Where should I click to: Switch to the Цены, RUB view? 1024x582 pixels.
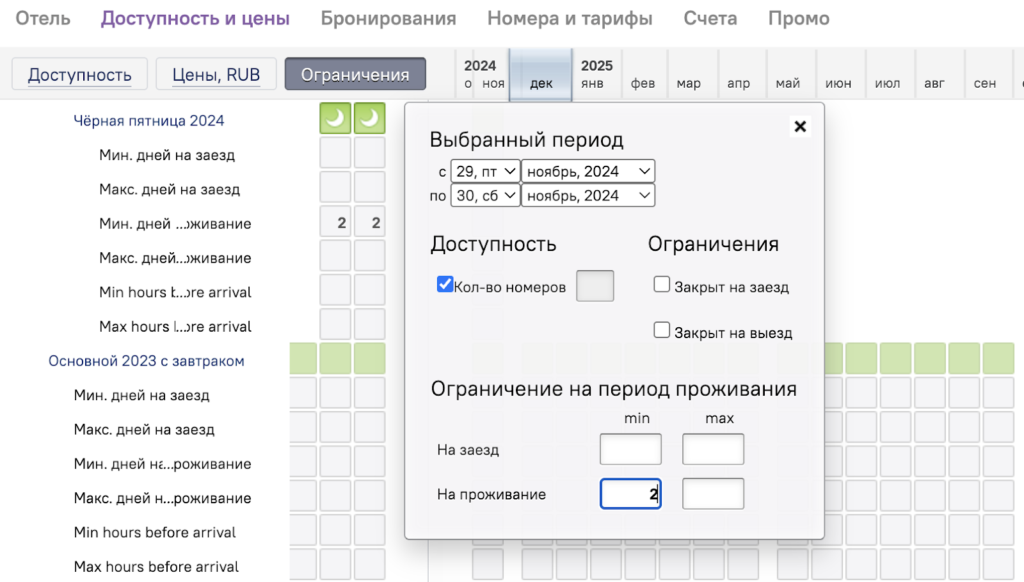[x=216, y=74]
